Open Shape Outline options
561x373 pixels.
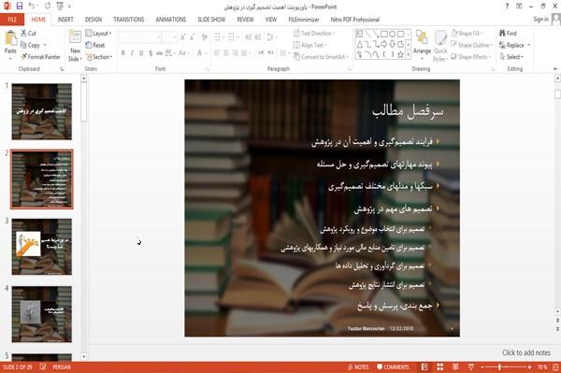click(471, 45)
